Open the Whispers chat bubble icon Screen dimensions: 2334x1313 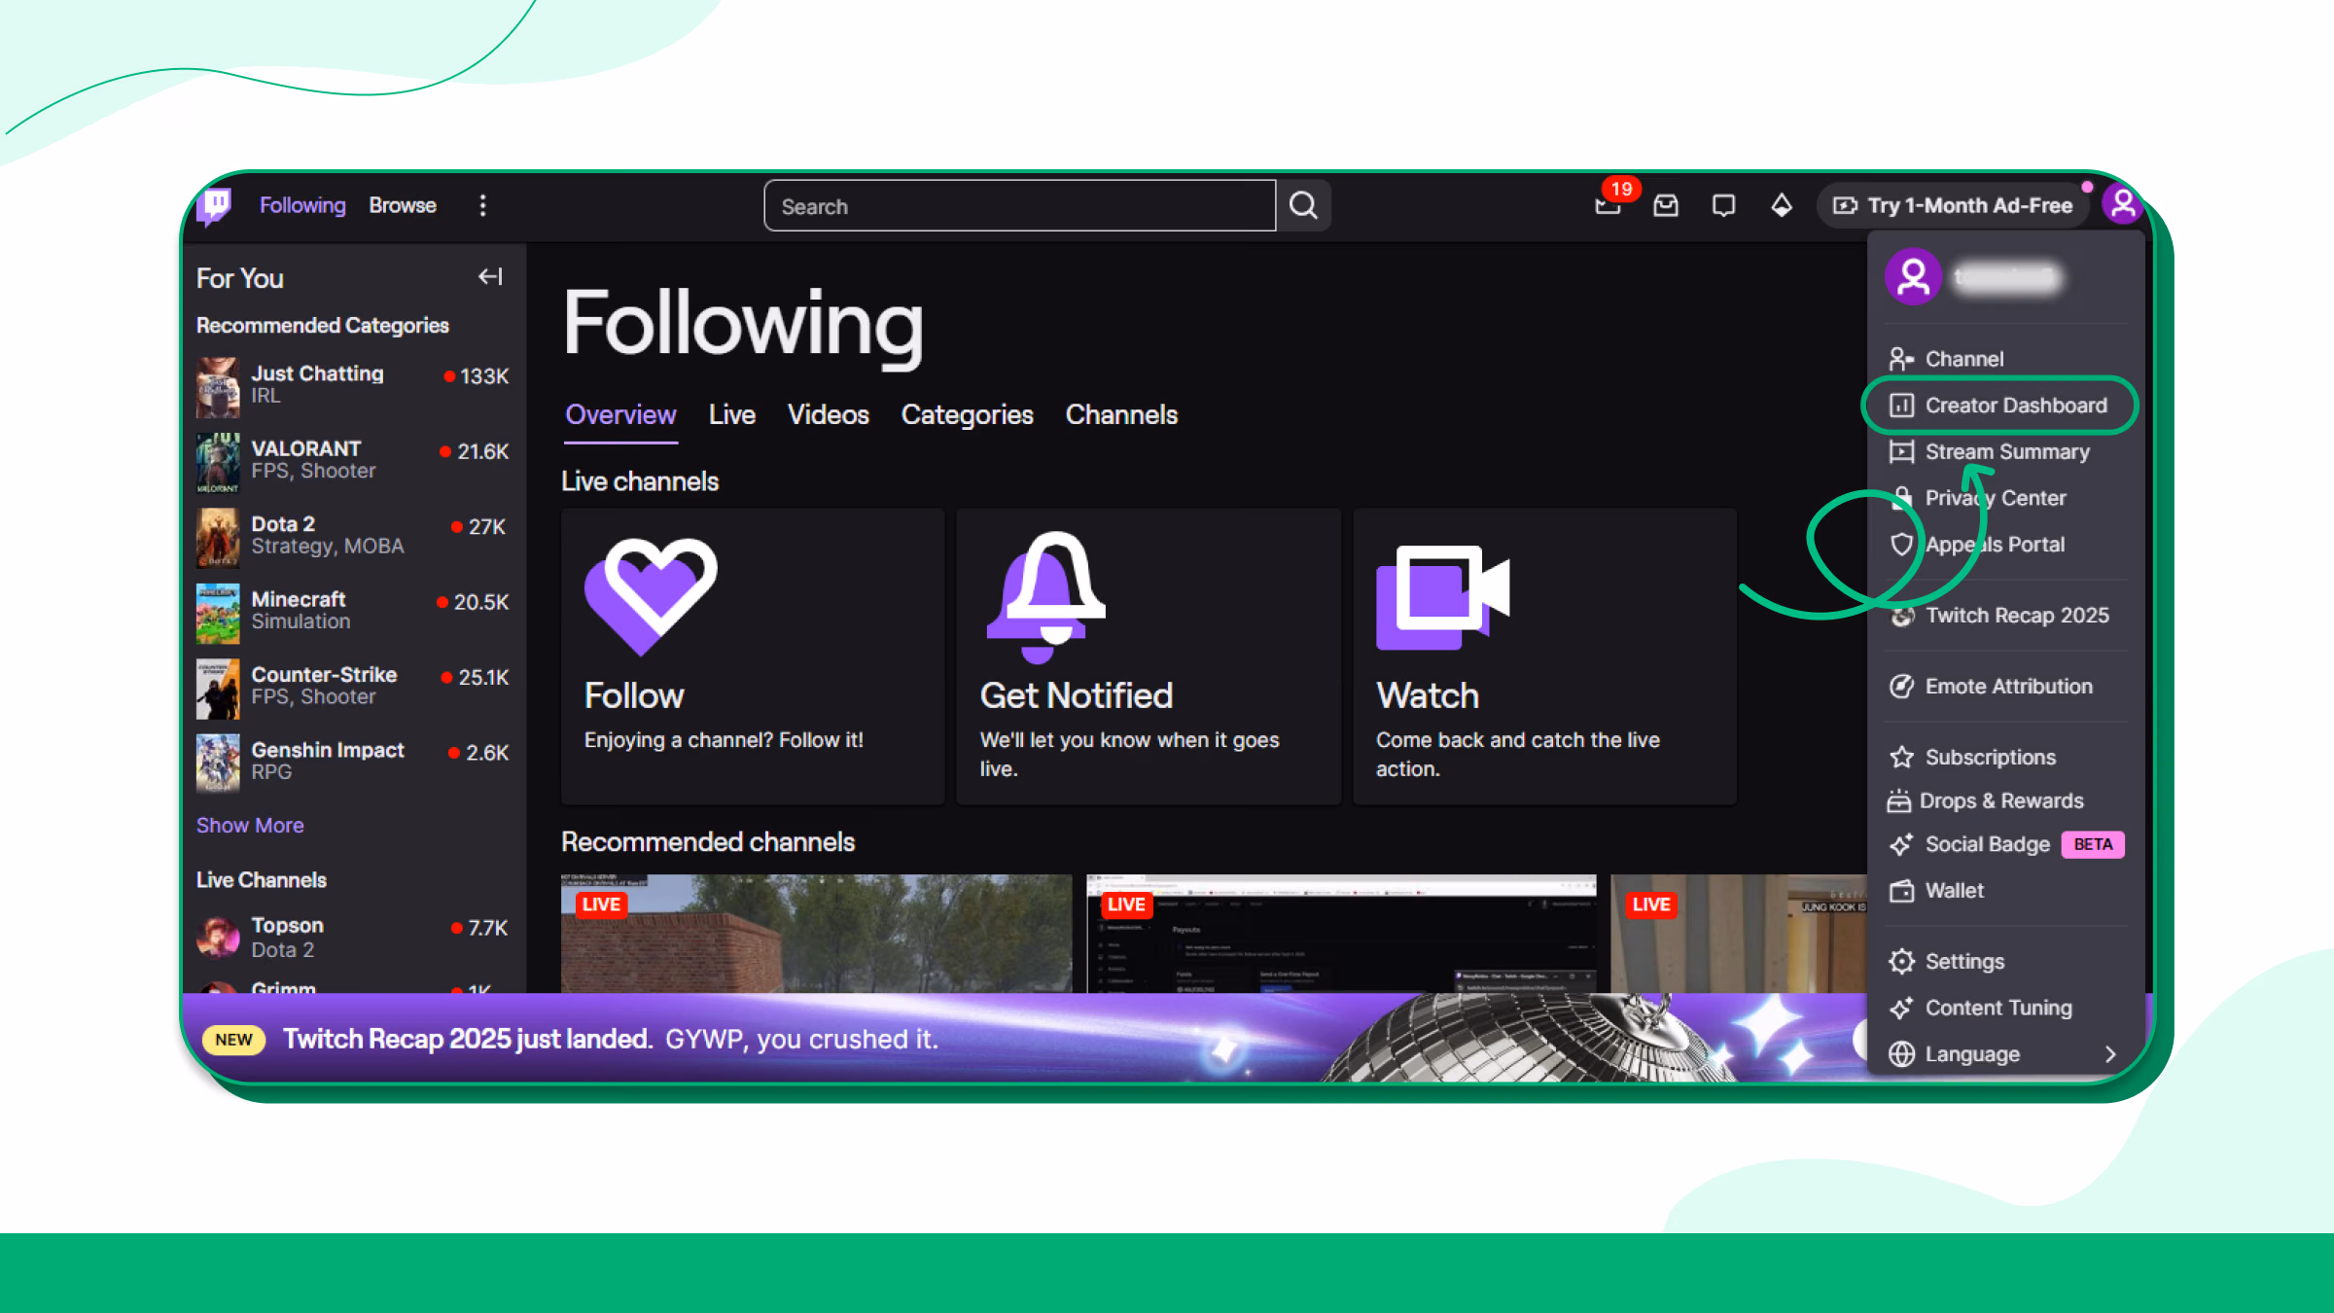click(x=1723, y=205)
